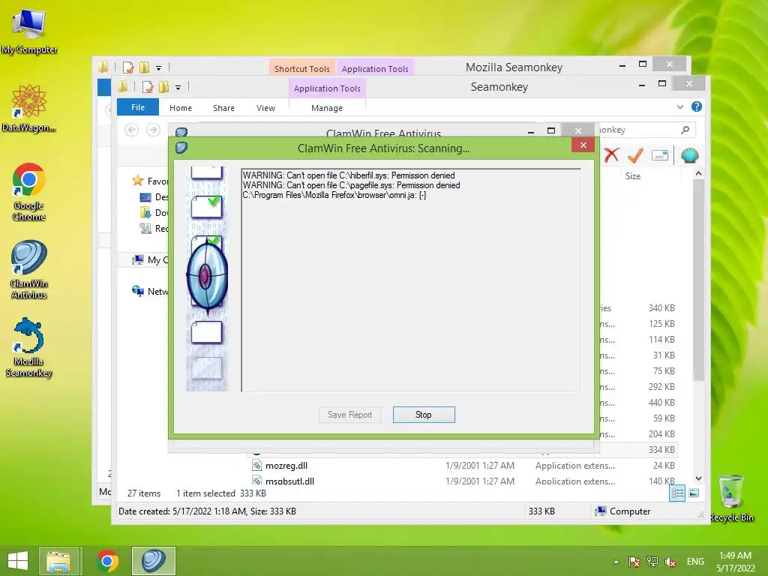Click the rename toolbar icon
The image size is (768, 576).
[x=660, y=156]
